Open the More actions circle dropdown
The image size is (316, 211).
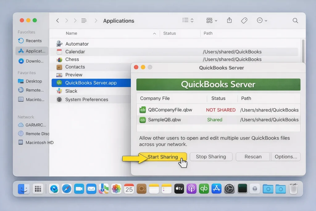(262, 20)
